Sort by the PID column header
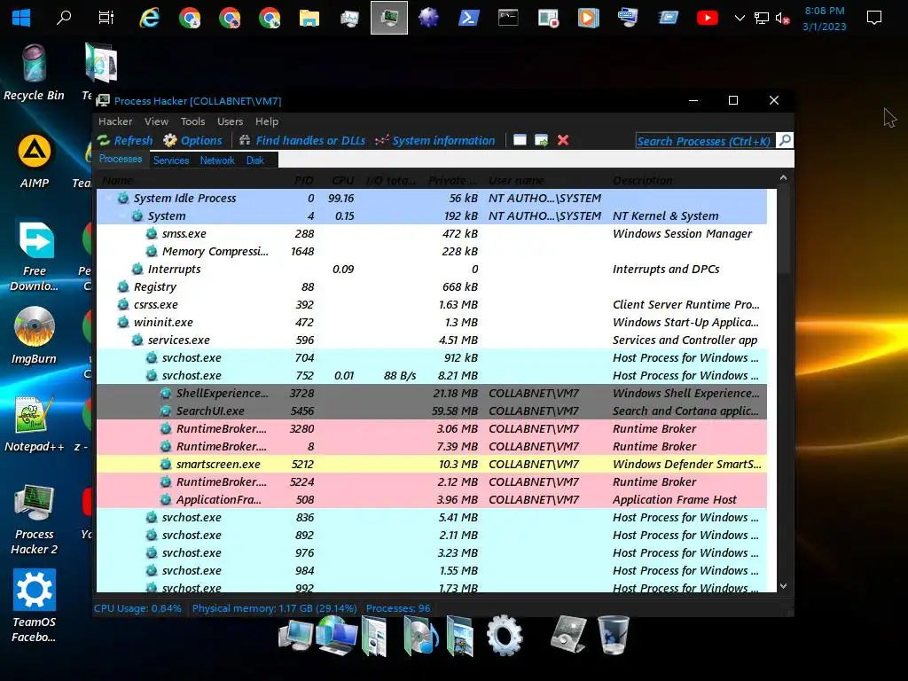 tap(303, 181)
